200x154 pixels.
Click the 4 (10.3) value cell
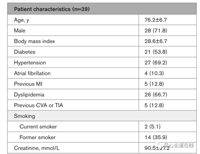(x=154, y=73)
